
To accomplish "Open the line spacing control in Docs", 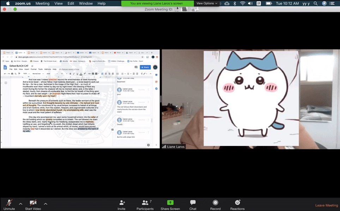I will pyautogui.click(x=117, y=74).
